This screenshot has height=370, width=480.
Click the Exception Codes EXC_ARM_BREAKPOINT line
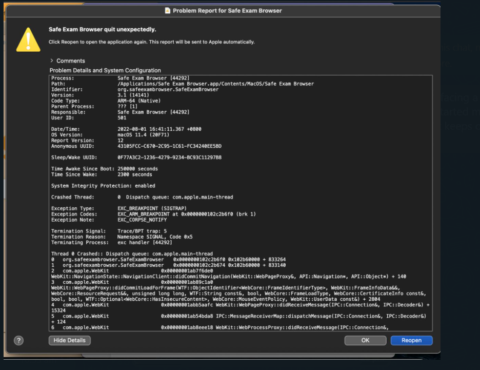pos(153,214)
